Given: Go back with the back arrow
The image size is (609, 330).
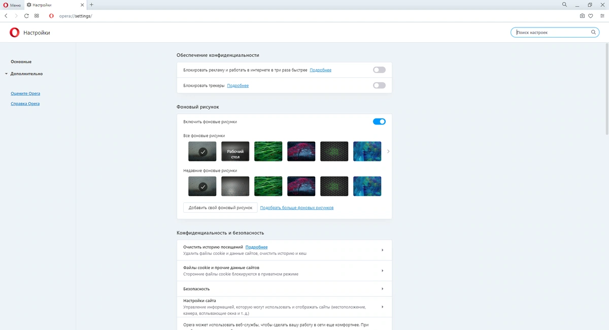Looking at the screenshot, I should 6,16.
